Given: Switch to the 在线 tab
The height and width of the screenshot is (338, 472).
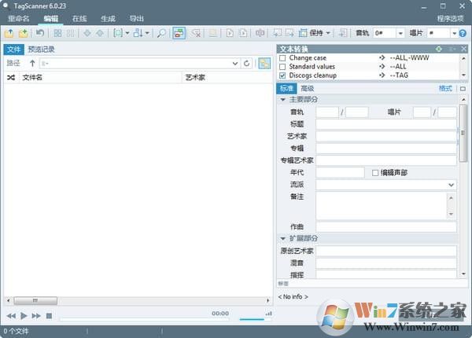Looking at the screenshot, I should [79, 19].
